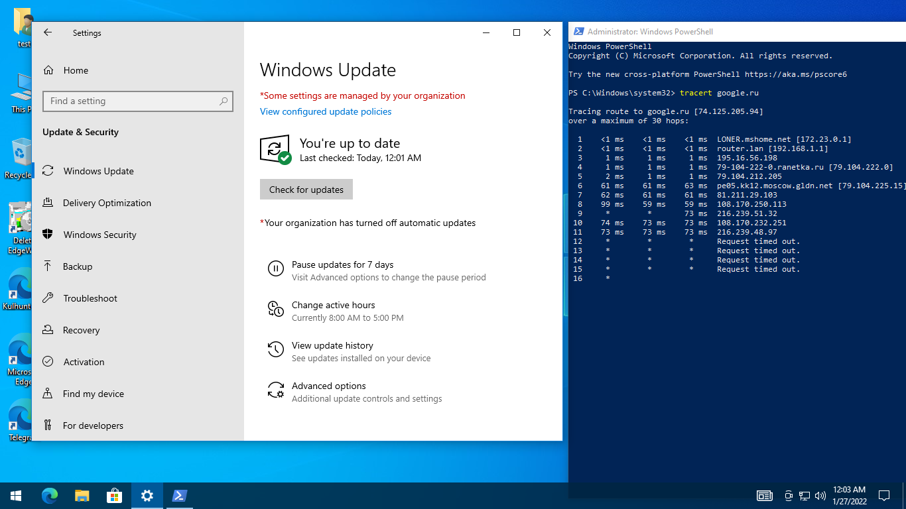Go back with Settings back arrow

point(48,32)
